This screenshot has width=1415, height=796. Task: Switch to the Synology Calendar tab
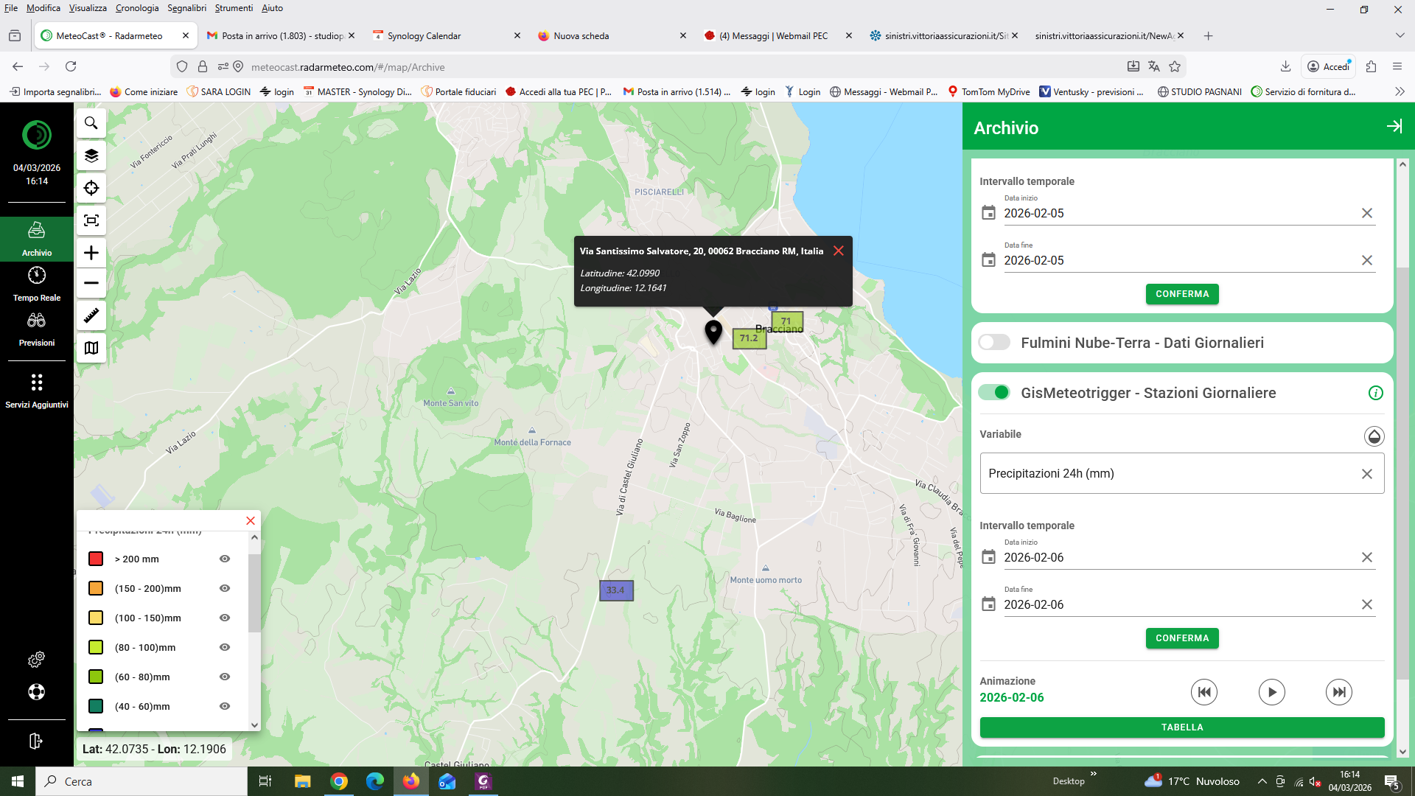pos(424,35)
